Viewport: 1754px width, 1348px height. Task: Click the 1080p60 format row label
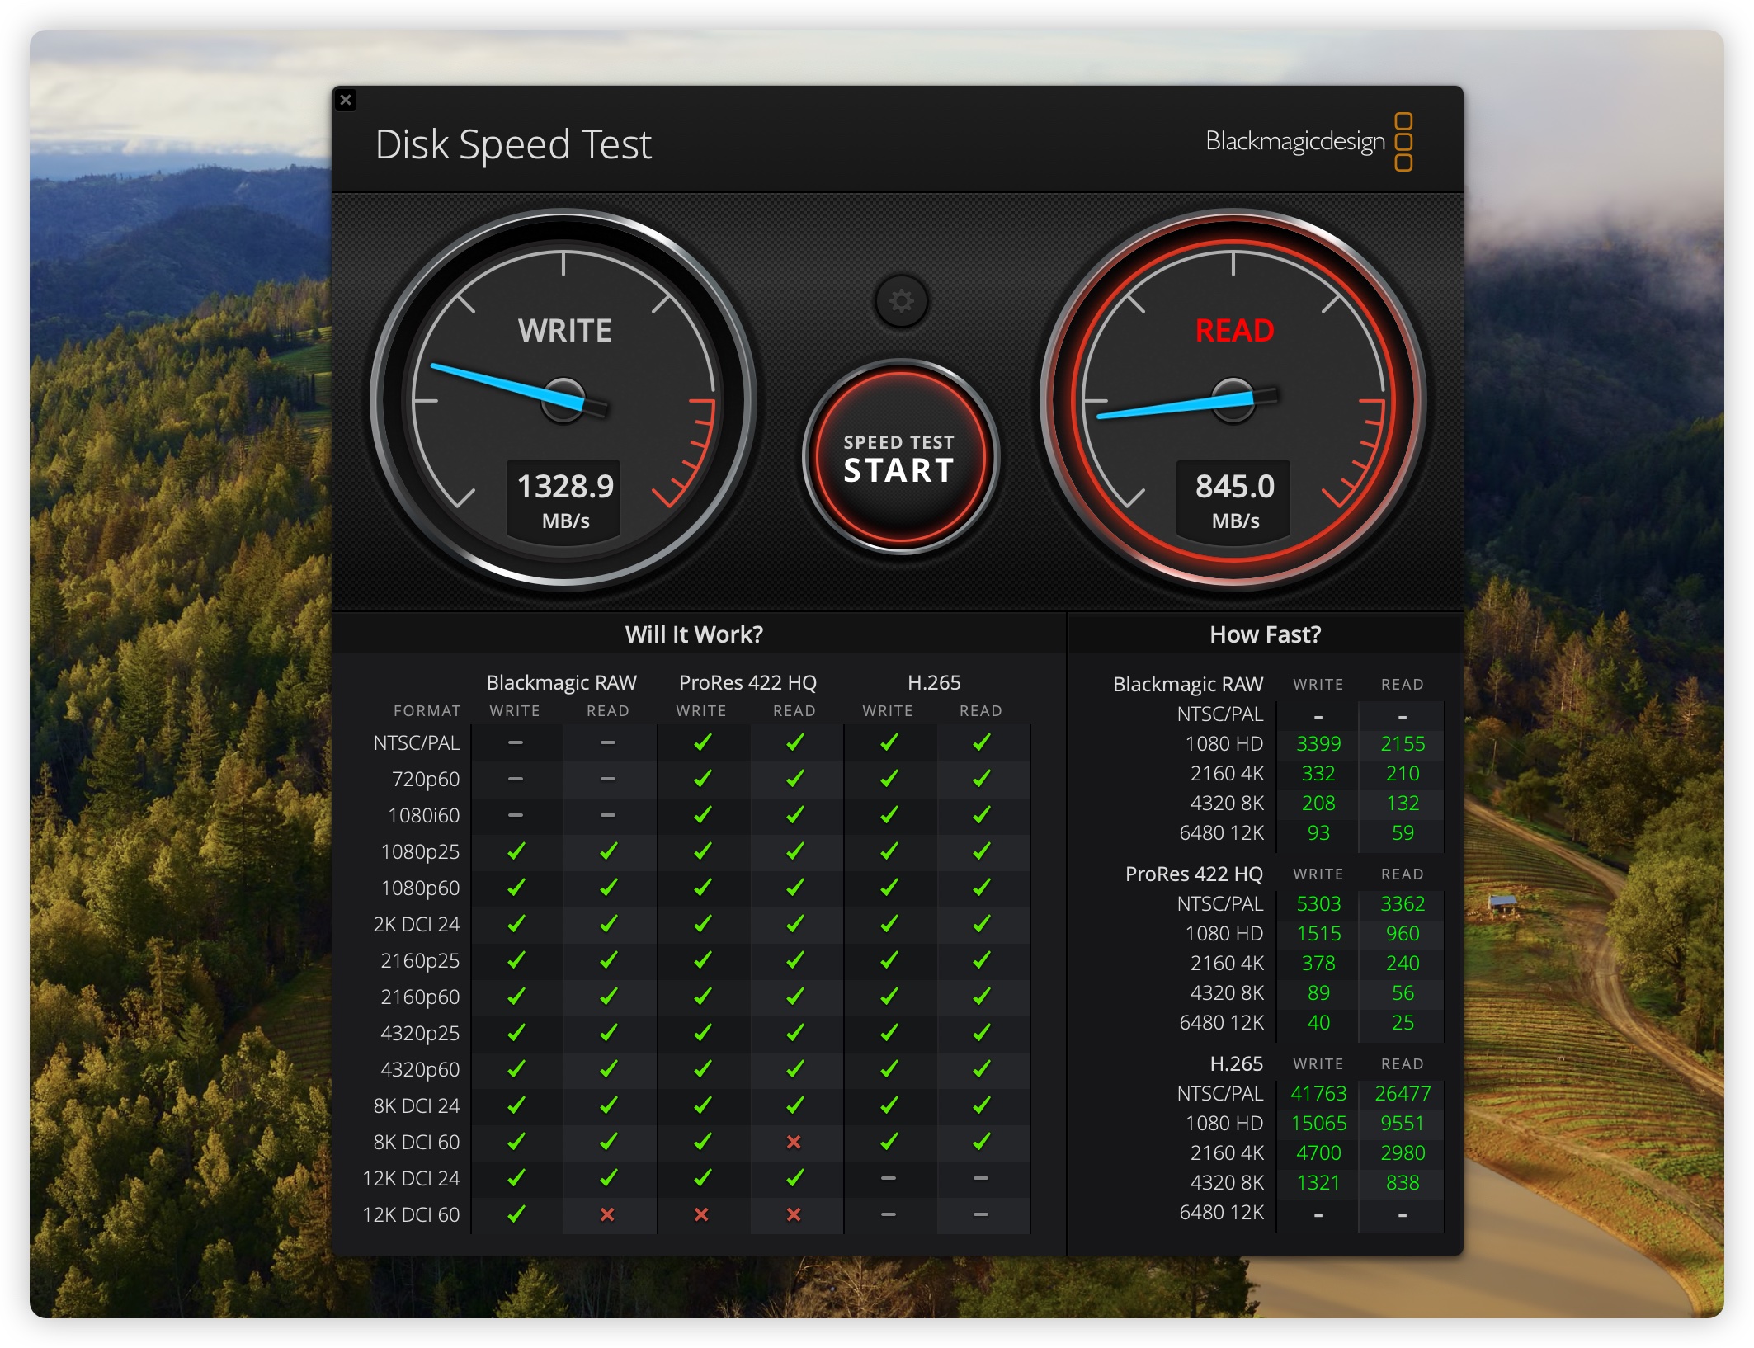(x=420, y=888)
